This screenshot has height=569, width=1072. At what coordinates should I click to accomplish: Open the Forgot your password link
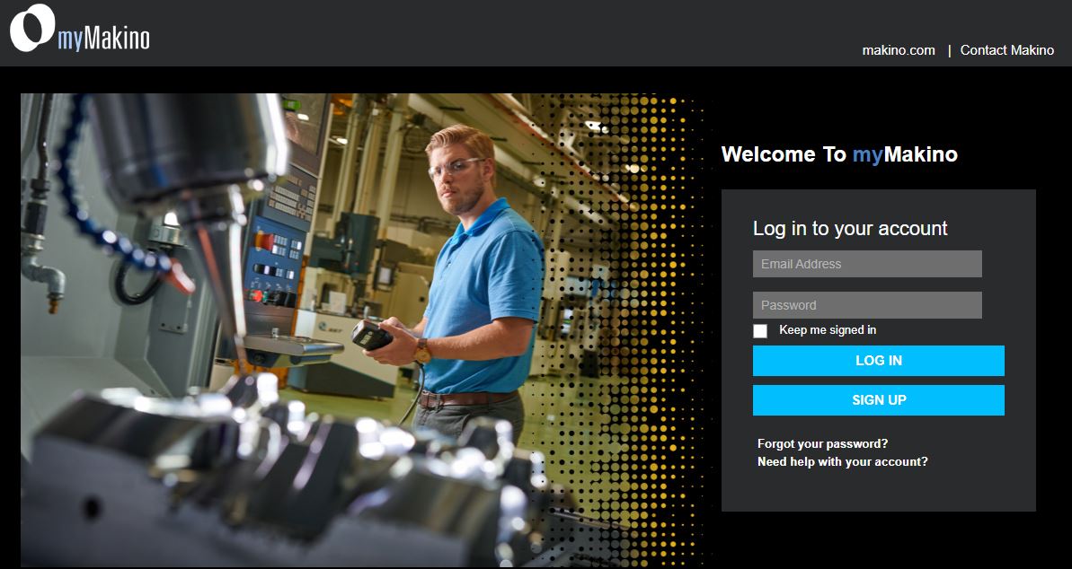pyautogui.click(x=822, y=442)
